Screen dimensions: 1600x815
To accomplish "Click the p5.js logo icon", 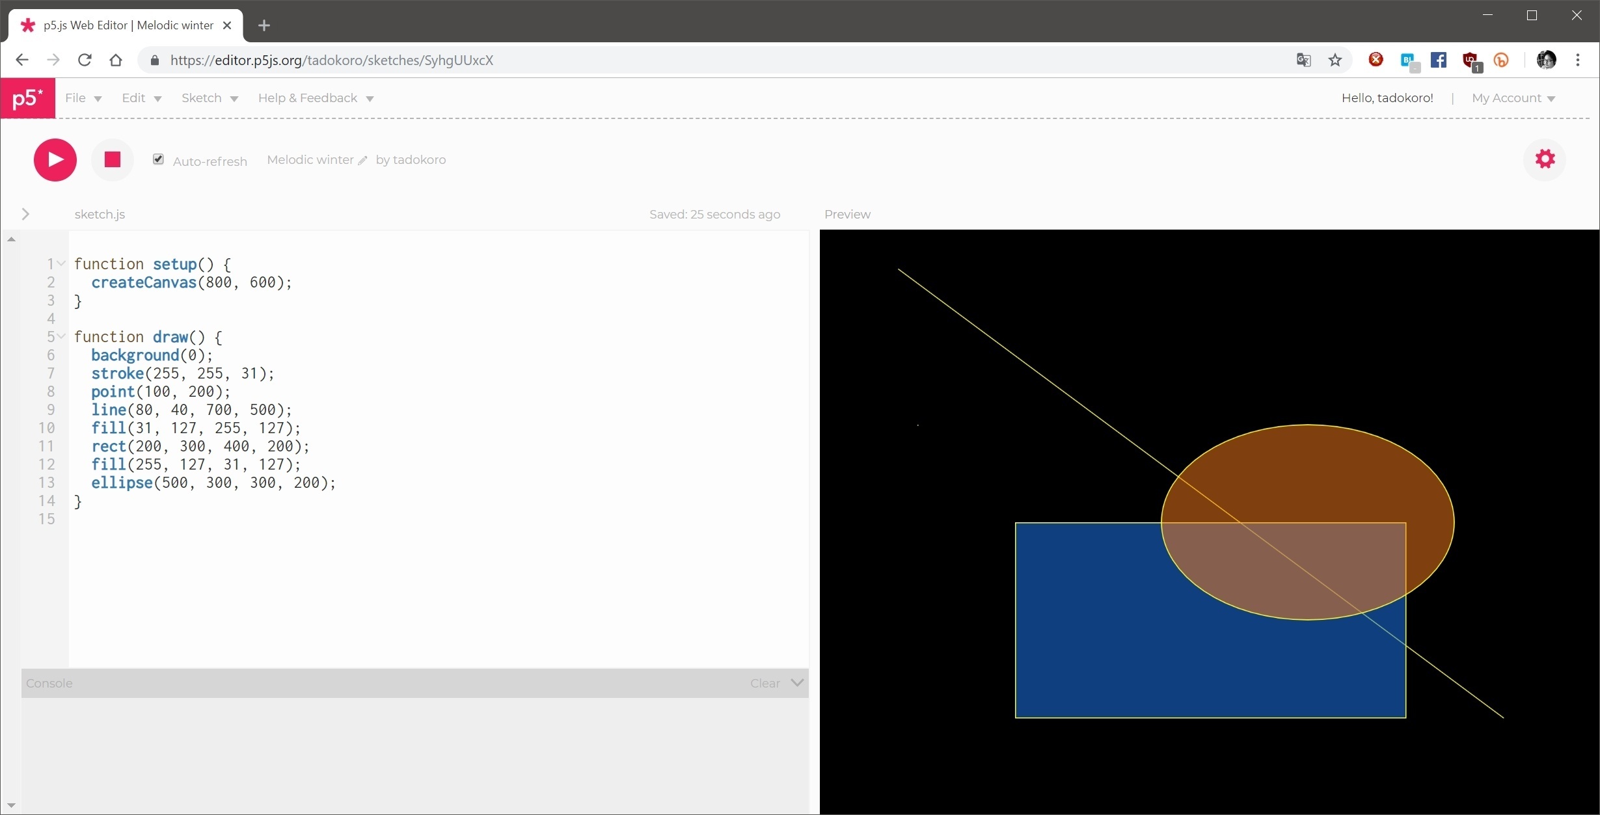I will [x=27, y=98].
